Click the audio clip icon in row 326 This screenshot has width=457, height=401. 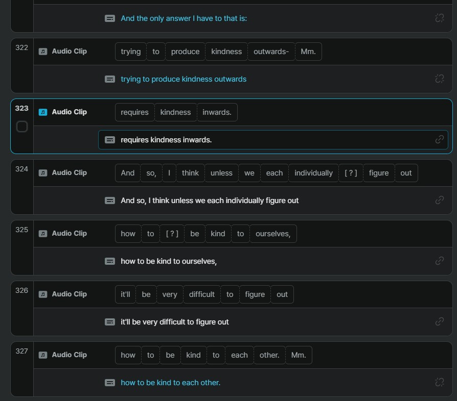[x=43, y=294]
